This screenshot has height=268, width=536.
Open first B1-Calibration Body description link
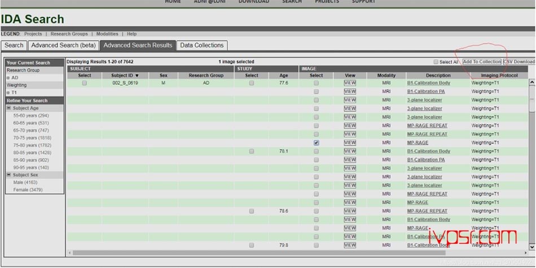coord(429,83)
